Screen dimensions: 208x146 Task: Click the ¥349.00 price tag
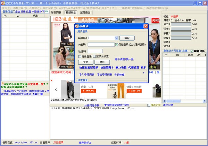click(88, 91)
